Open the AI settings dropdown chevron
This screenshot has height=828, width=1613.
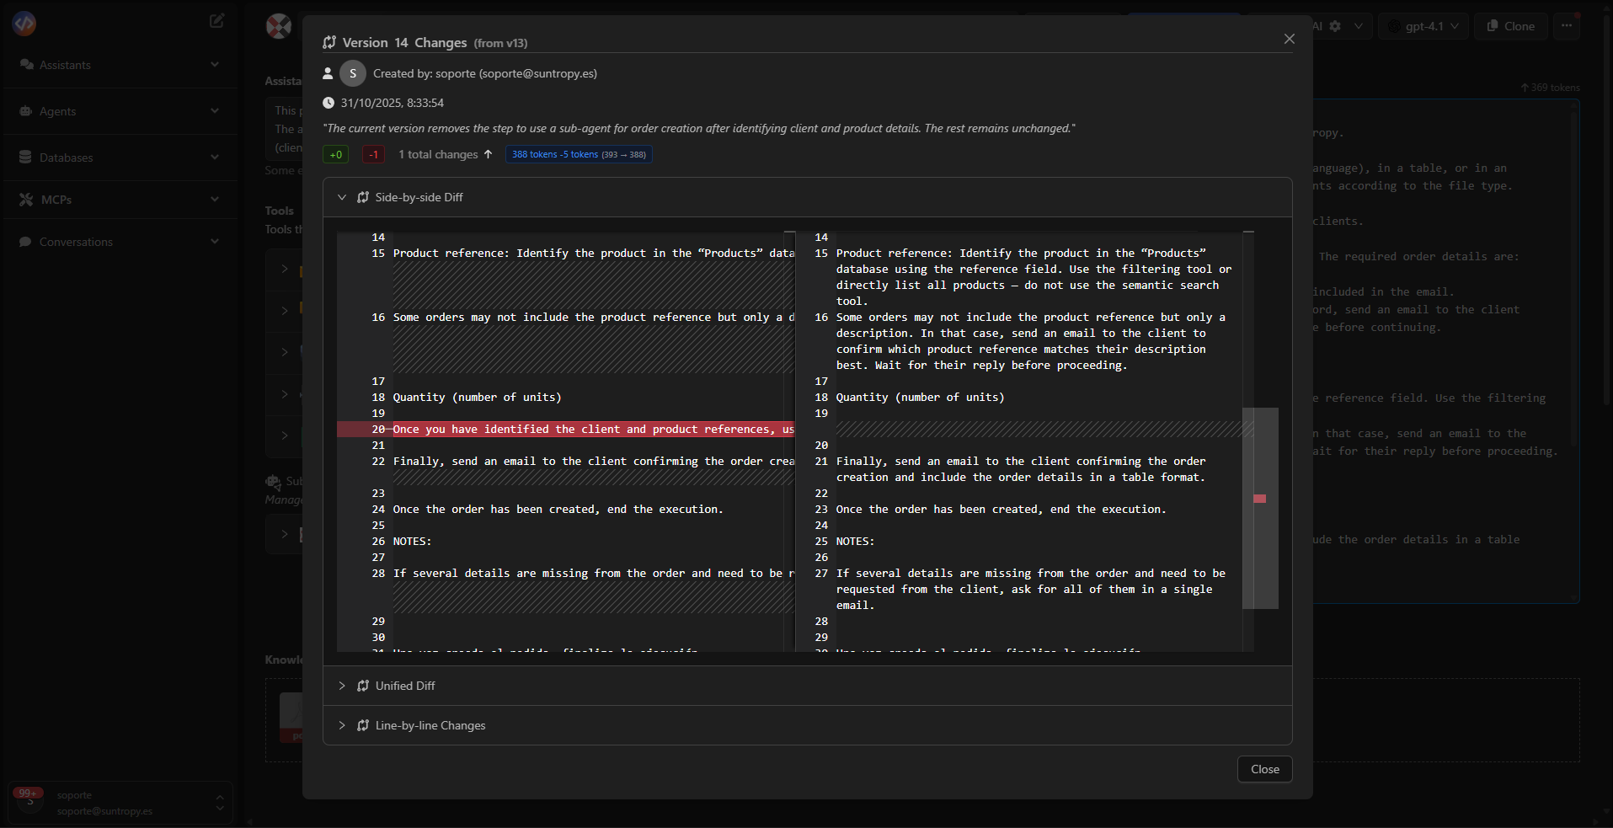pos(1359,26)
